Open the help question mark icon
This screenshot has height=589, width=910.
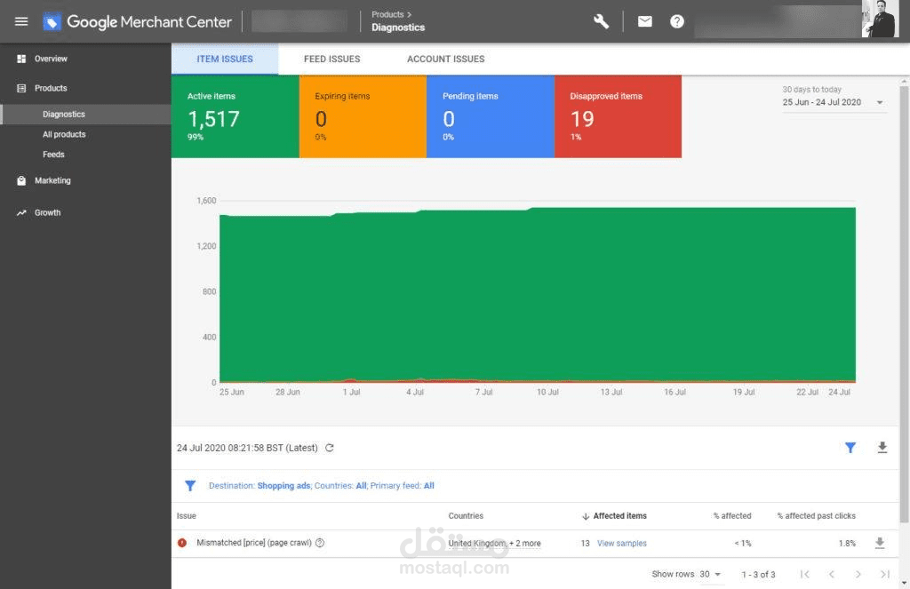[x=676, y=21]
